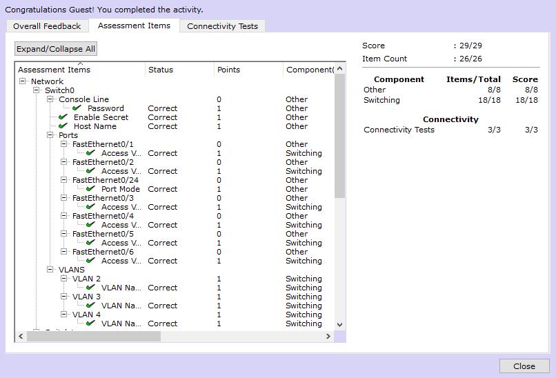Viewport: 556px width, 378px height.
Task: Click the green checkmark beside Enable Secret
Action: coord(63,117)
